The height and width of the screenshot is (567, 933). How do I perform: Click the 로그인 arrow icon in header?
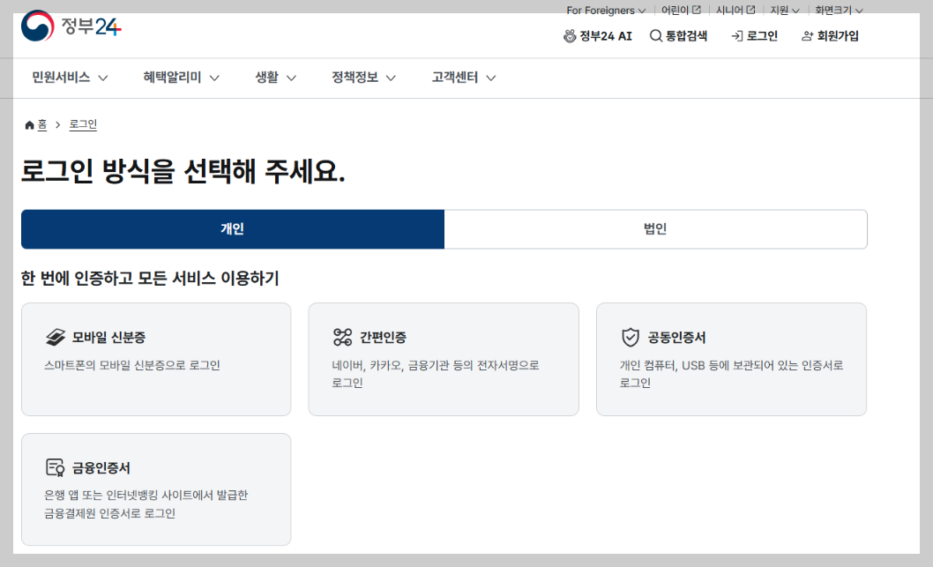tap(736, 36)
